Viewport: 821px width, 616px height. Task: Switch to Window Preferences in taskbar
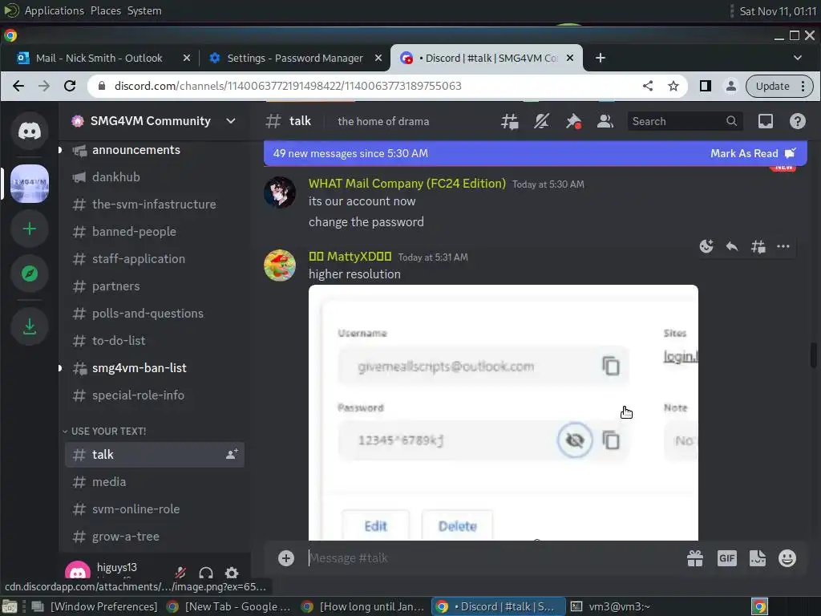pyautogui.click(x=95, y=606)
